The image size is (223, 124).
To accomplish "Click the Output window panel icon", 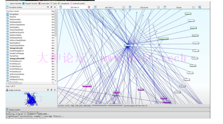I will [x=7, y=110].
